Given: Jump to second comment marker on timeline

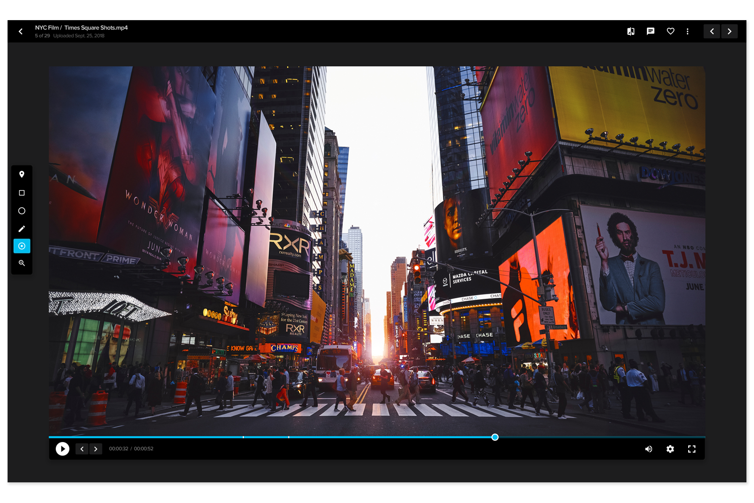Looking at the screenshot, I should 289,437.
